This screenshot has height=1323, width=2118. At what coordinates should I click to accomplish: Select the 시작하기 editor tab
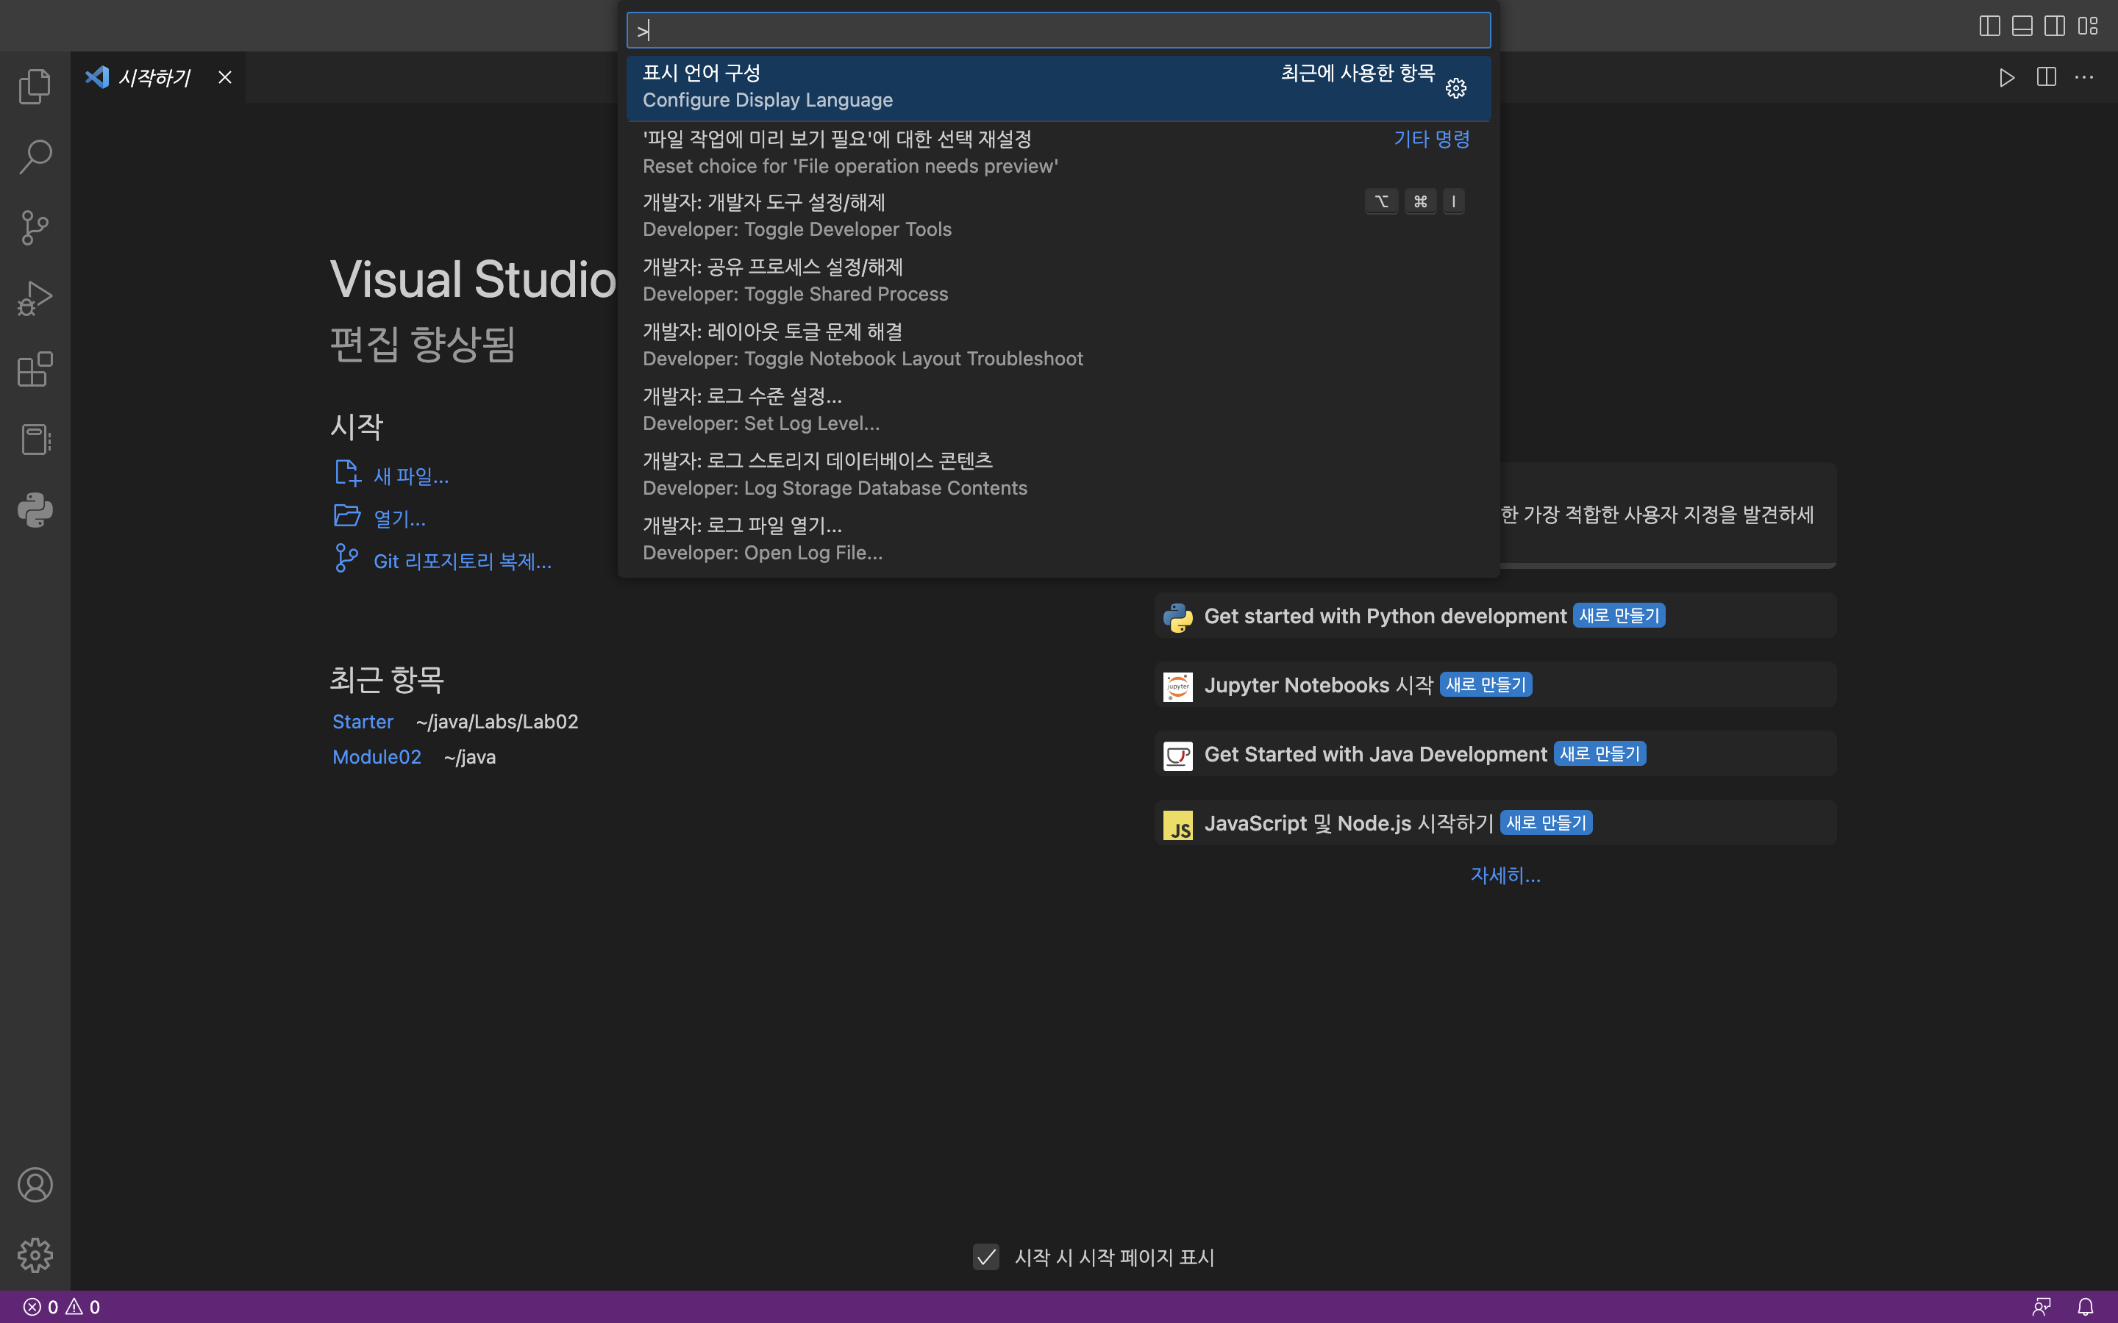[x=153, y=77]
